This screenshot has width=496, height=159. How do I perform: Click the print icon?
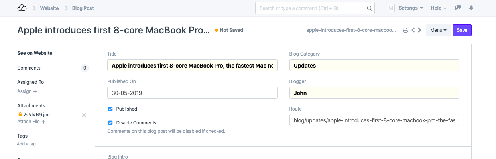pyautogui.click(x=405, y=30)
